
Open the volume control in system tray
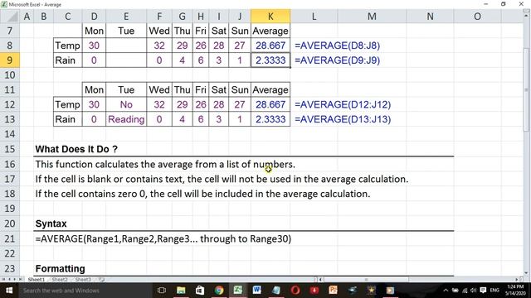point(474,291)
